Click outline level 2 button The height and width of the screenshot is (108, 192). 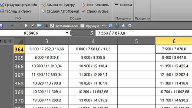click(x=5, y=41)
